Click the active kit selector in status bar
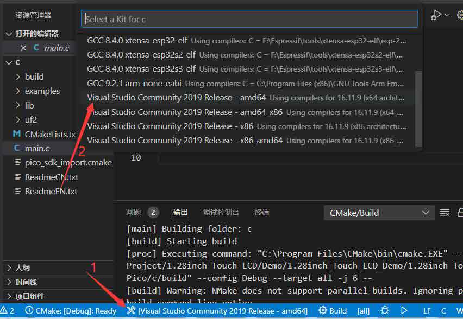463x319 pixels. (217, 311)
